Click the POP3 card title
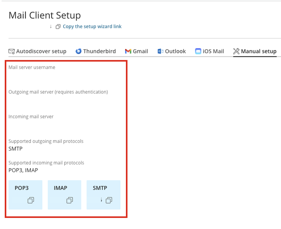Image resolution: width=281 pixels, height=229 pixels. [x=22, y=188]
